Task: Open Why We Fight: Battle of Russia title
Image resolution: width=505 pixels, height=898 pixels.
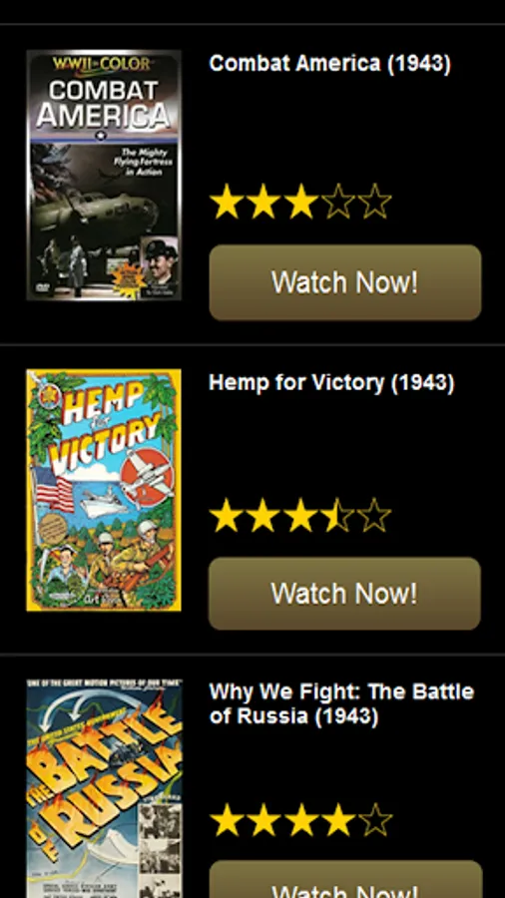Action: [341, 703]
